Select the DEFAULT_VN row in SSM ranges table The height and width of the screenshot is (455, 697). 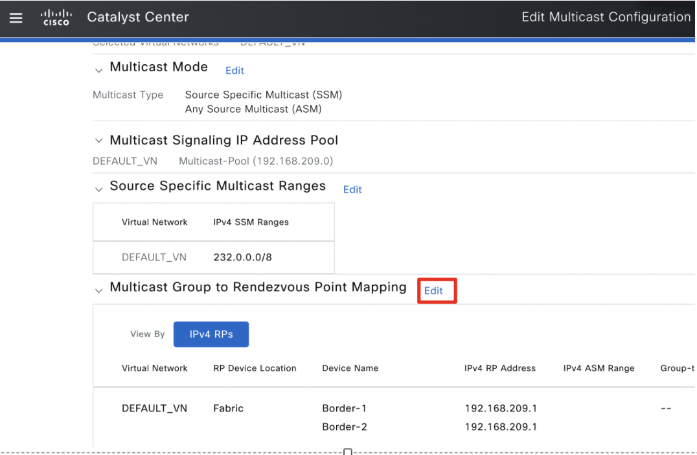[154, 257]
